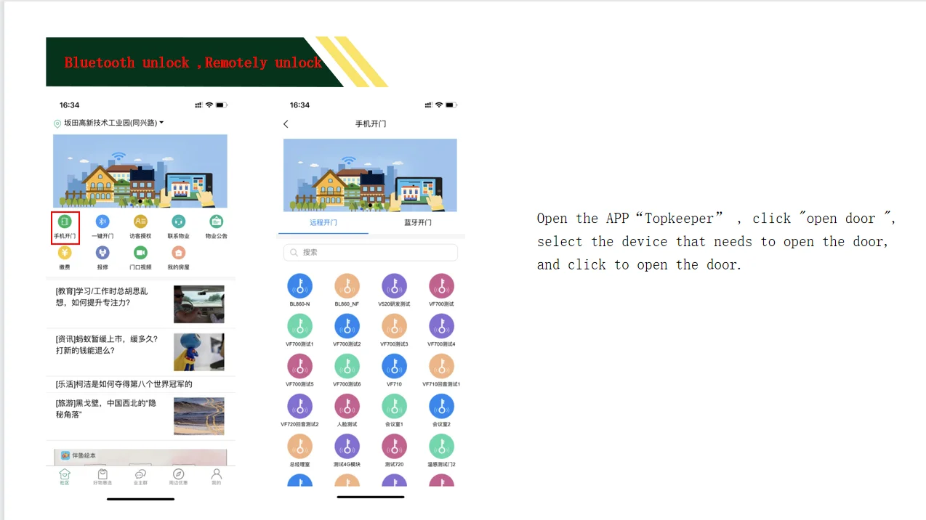
Task: Open the 伴鱼绘本 ad banner
Action: point(140,457)
